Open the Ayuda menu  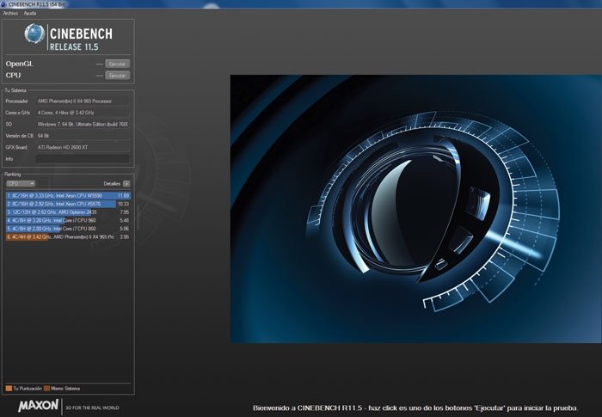(x=30, y=13)
